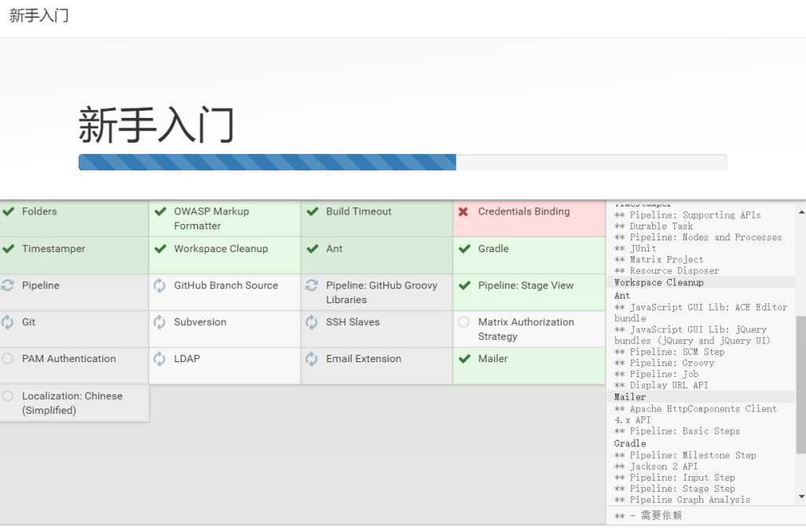The image size is (806, 531).
Task: Click the checkmark icon beside Ant
Action: click(x=313, y=249)
